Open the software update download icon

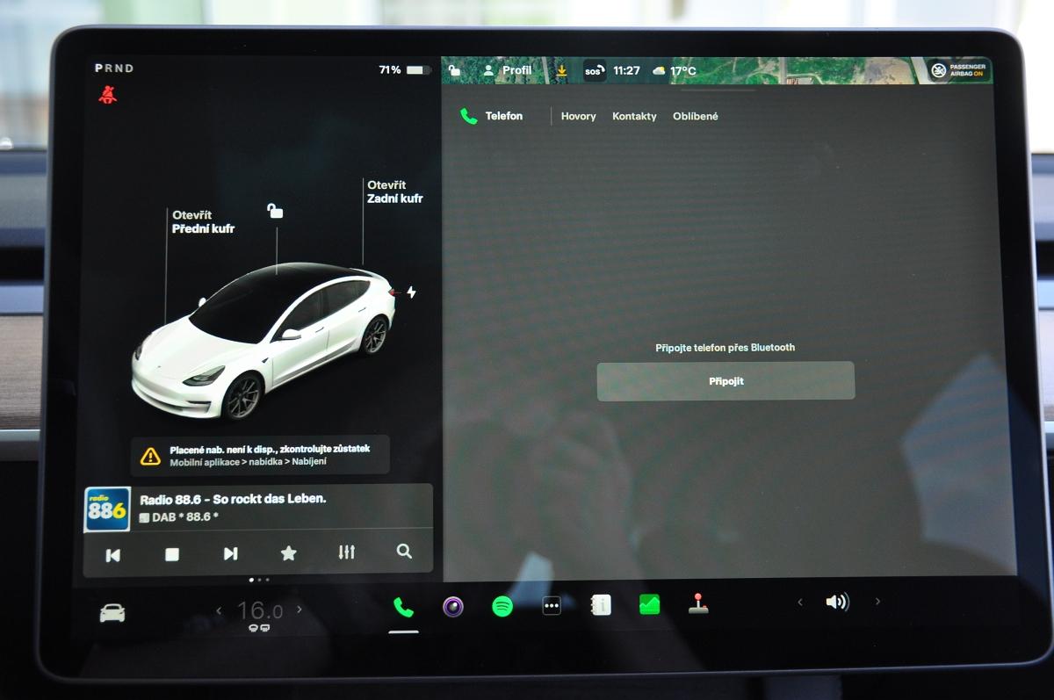561,70
